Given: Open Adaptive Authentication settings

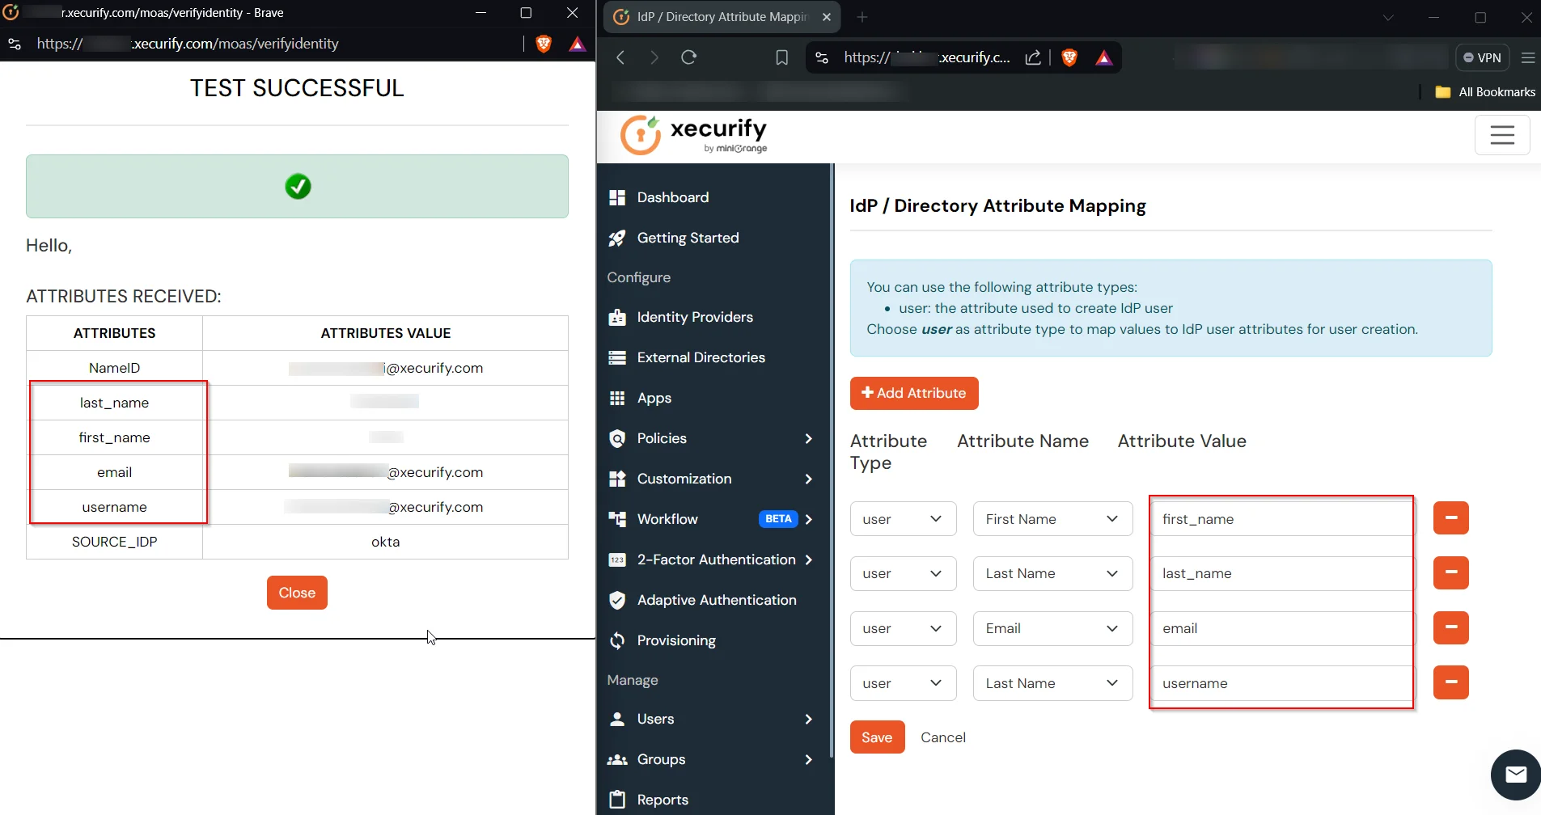Looking at the screenshot, I should coord(716,600).
